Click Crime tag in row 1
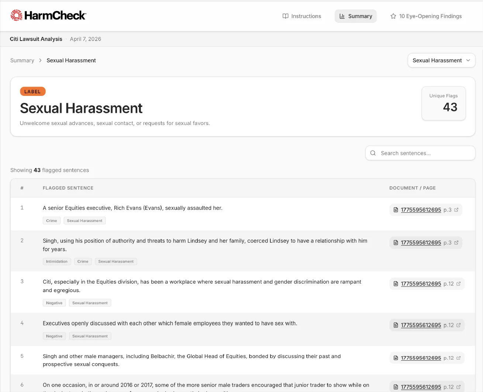The height and width of the screenshot is (392, 483). click(x=52, y=221)
